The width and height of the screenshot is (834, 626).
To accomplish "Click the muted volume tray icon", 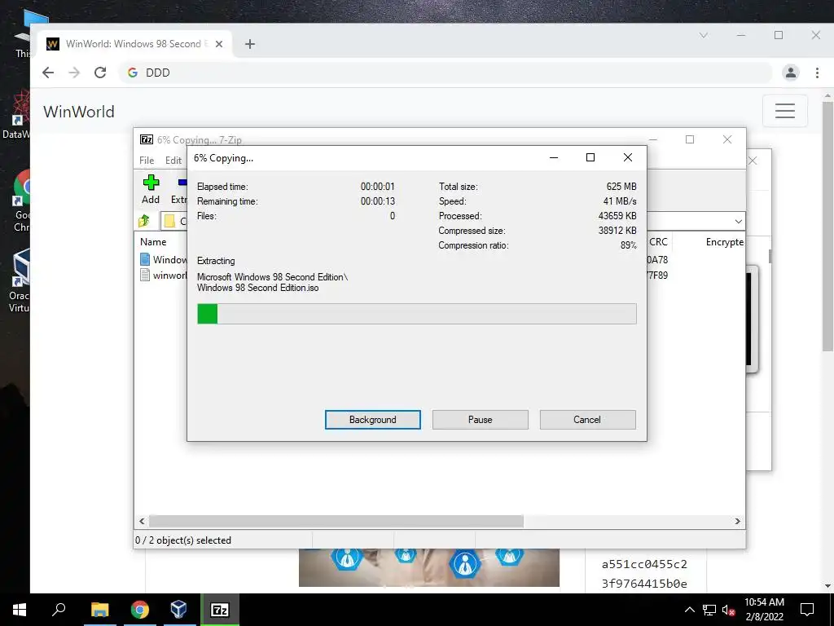I will click(x=728, y=610).
